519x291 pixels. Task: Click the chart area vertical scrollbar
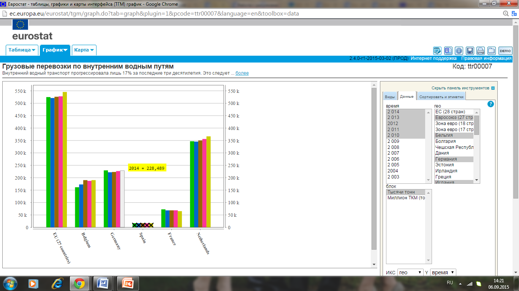point(374,167)
